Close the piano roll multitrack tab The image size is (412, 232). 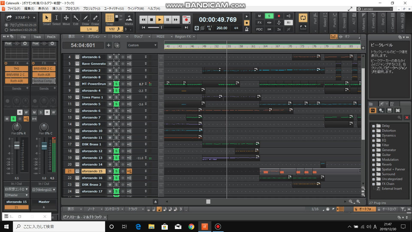(x=105, y=217)
